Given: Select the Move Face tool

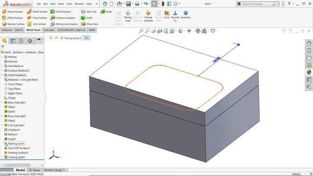Looking at the screenshot, I should coord(89,24).
